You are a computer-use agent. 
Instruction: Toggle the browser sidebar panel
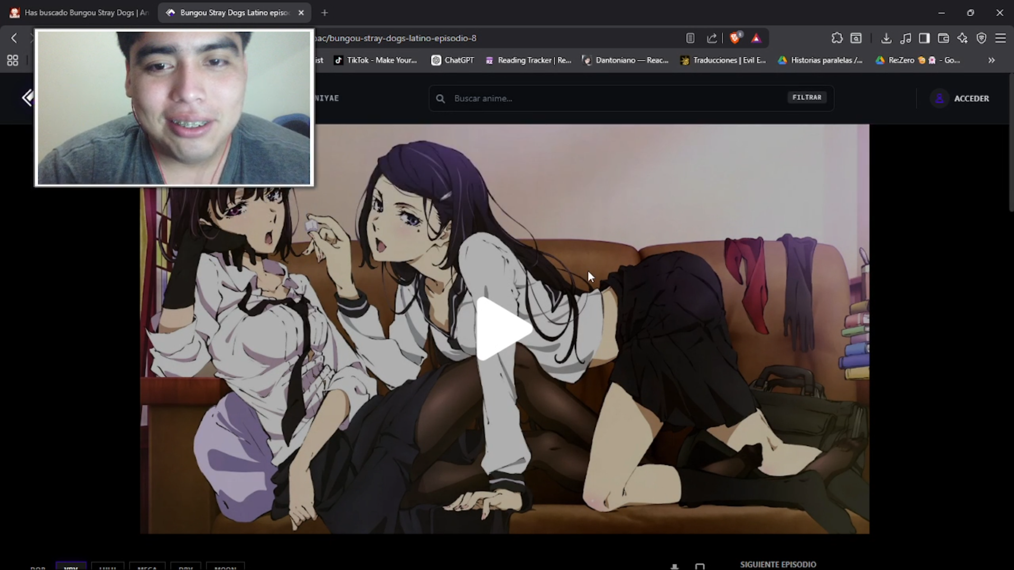[x=924, y=38]
